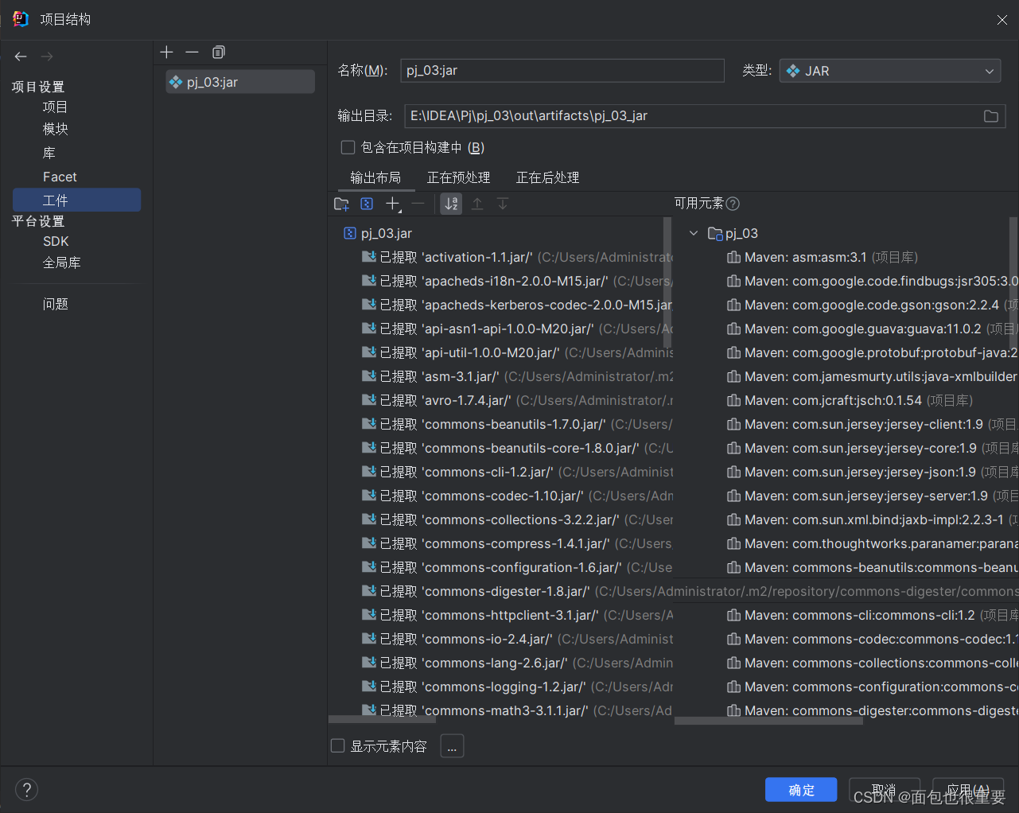
Task: Select Maven: com.google.code.gson:gson:2.2.4
Action: coord(871,305)
